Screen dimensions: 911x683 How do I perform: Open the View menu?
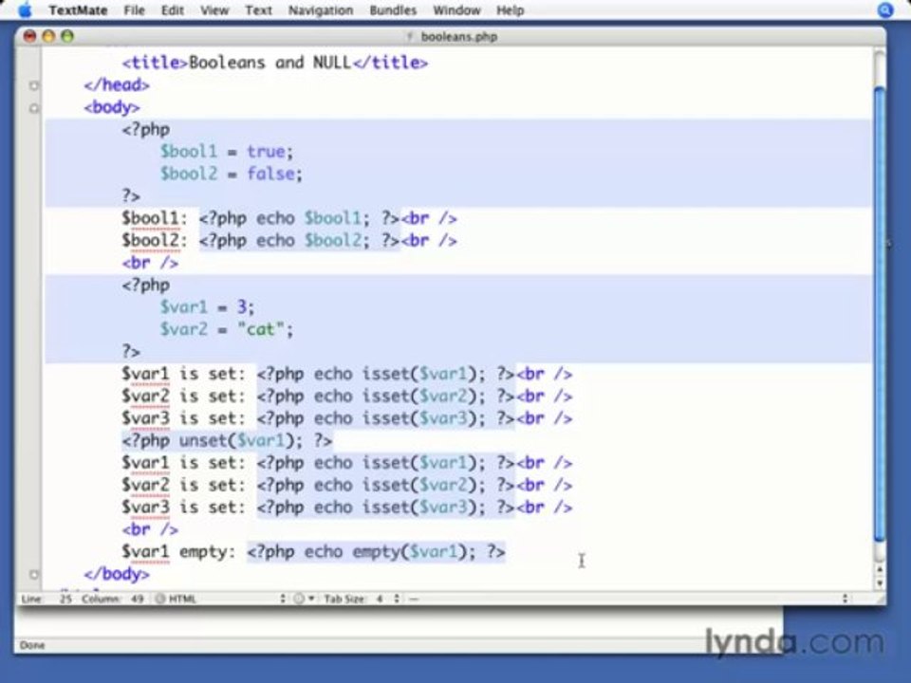(214, 9)
